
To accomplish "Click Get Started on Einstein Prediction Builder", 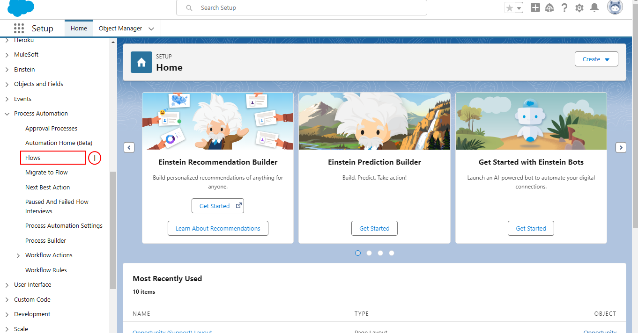I will pyautogui.click(x=374, y=228).
